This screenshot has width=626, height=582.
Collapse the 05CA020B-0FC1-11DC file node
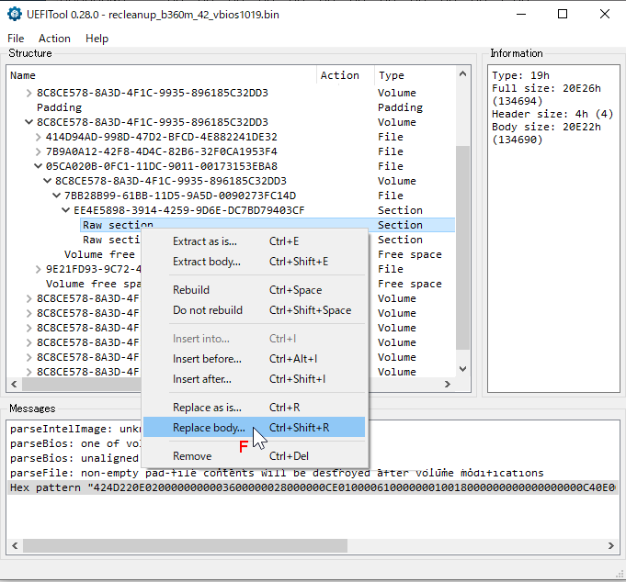(x=39, y=166)
